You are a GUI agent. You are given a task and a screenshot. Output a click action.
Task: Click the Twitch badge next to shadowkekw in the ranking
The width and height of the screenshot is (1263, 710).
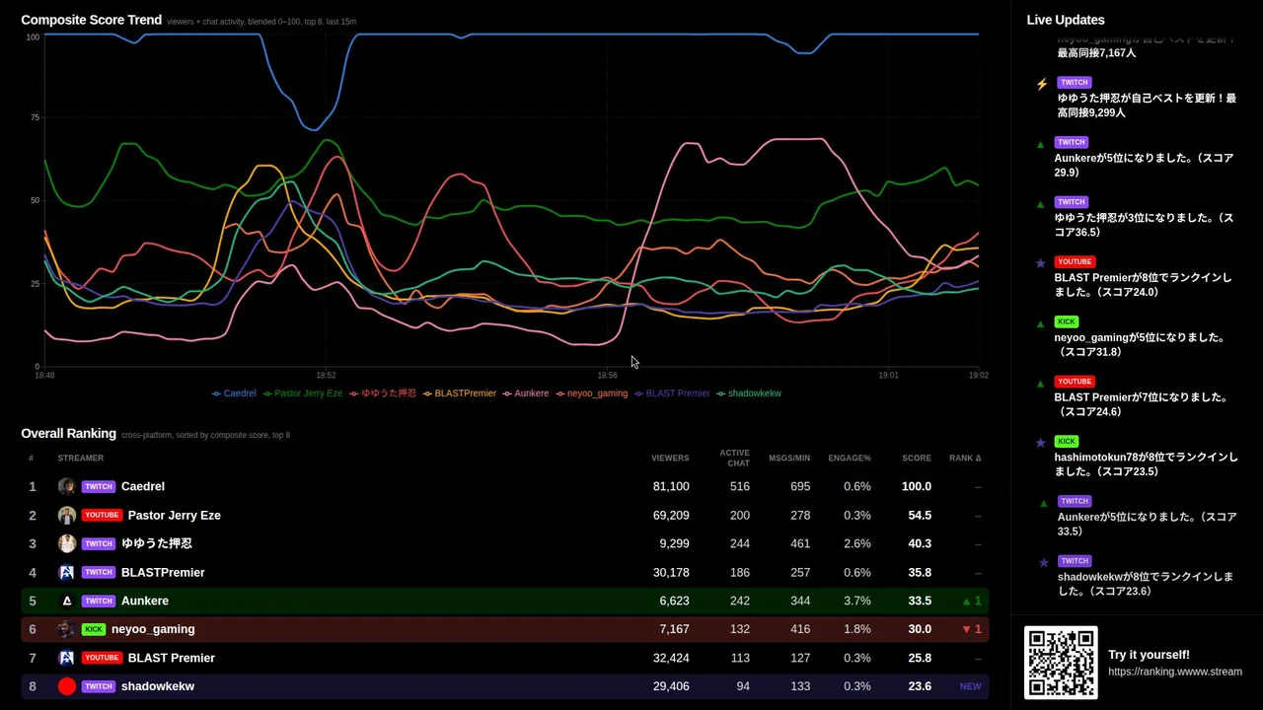point(98,686)
